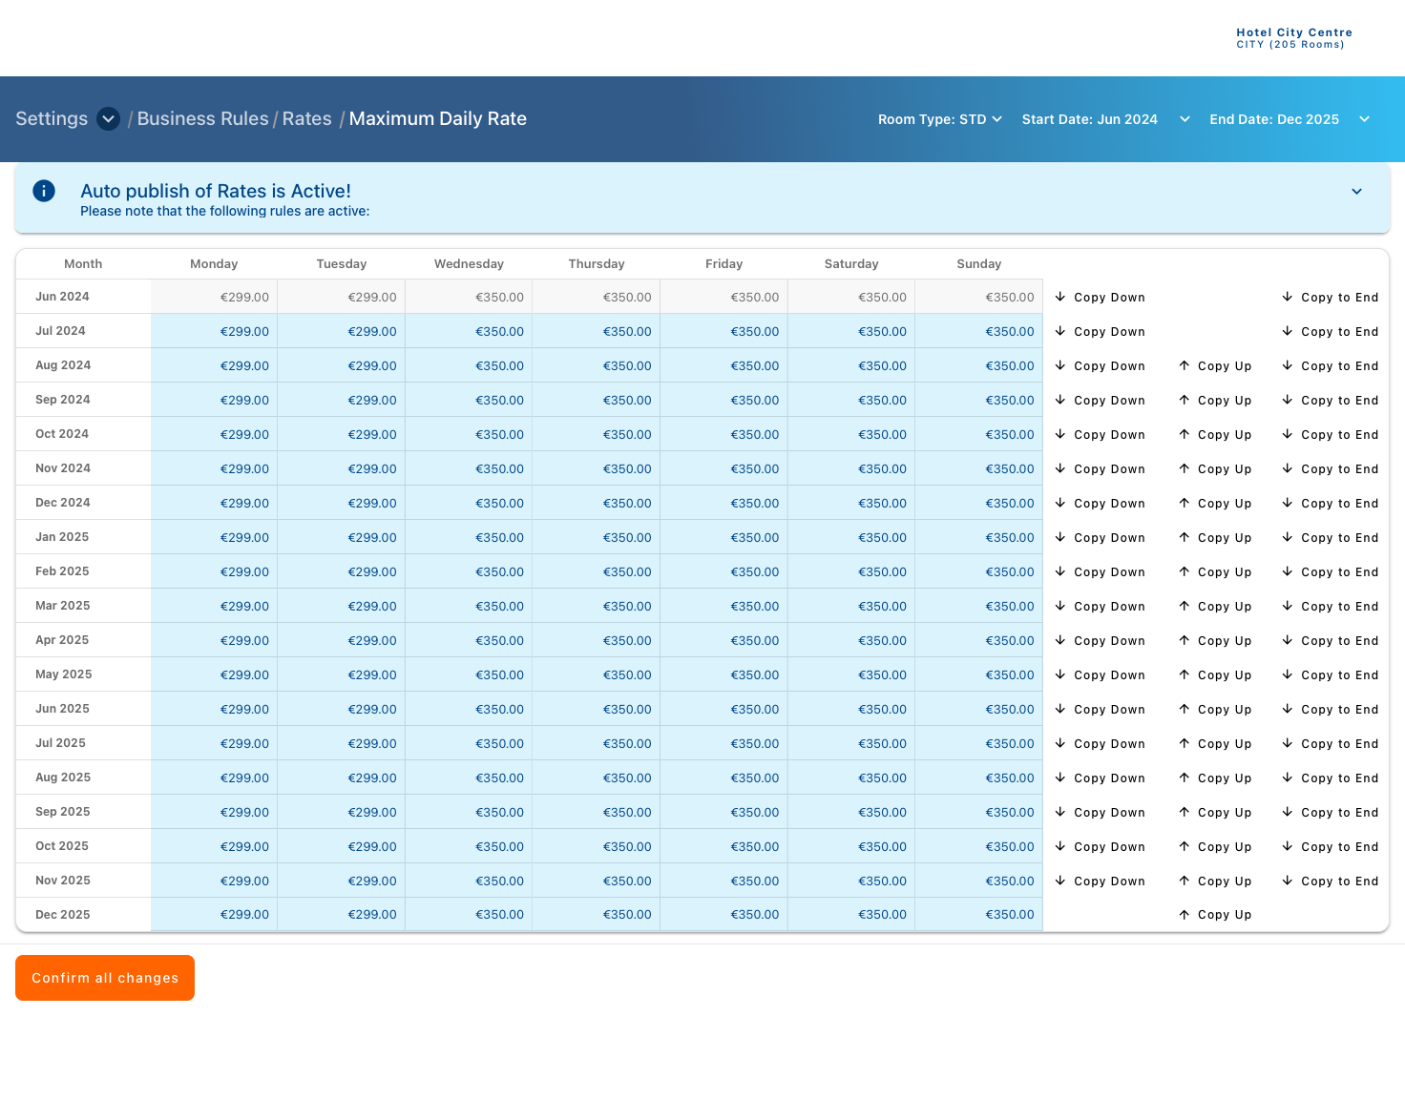Click Copy Down for May 2025

[x=1100, y=675]
